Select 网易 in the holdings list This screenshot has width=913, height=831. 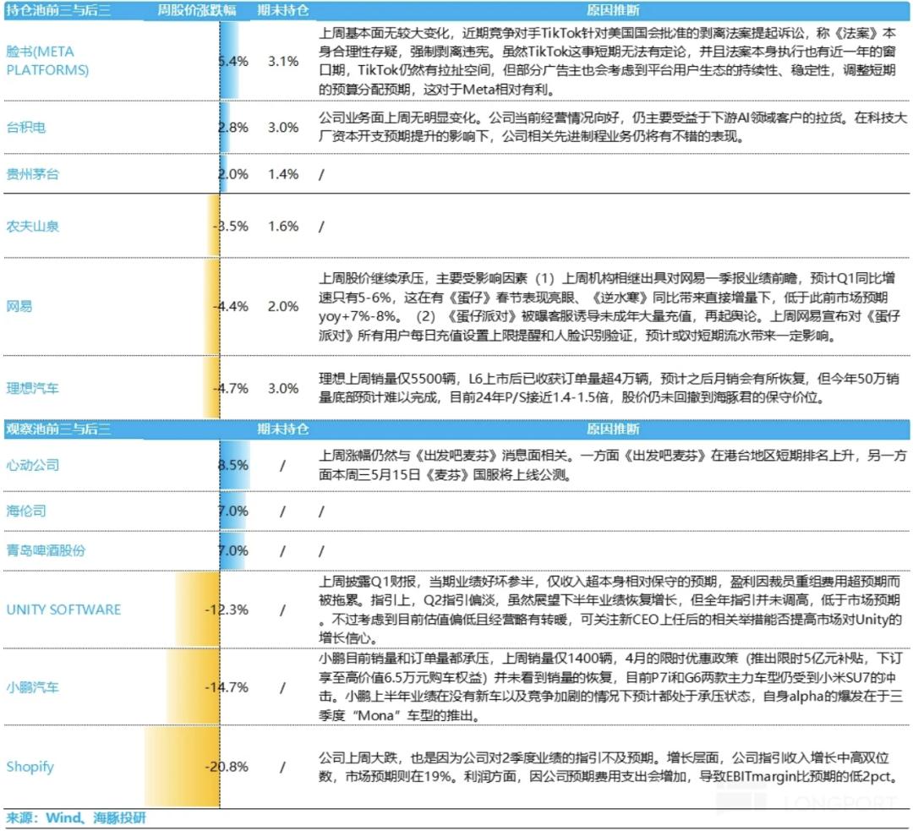19,306
